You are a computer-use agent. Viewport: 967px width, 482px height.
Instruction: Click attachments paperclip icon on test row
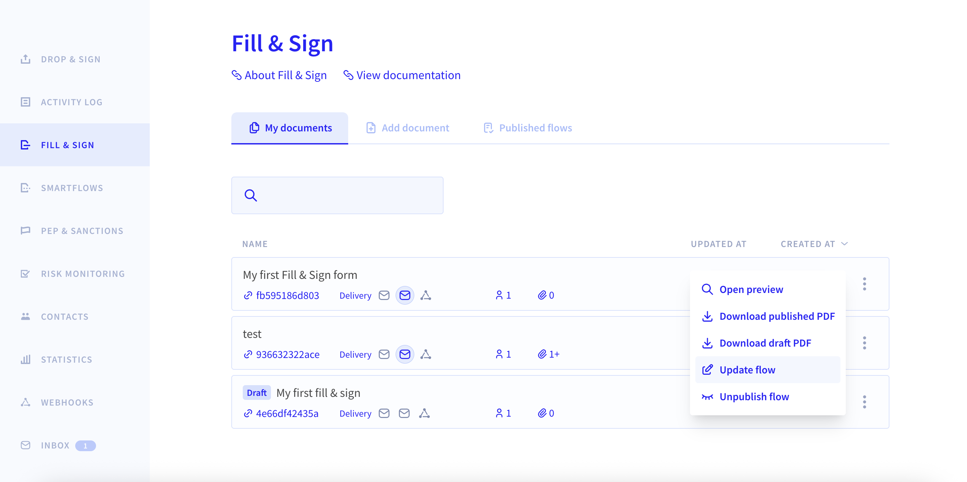542,354
